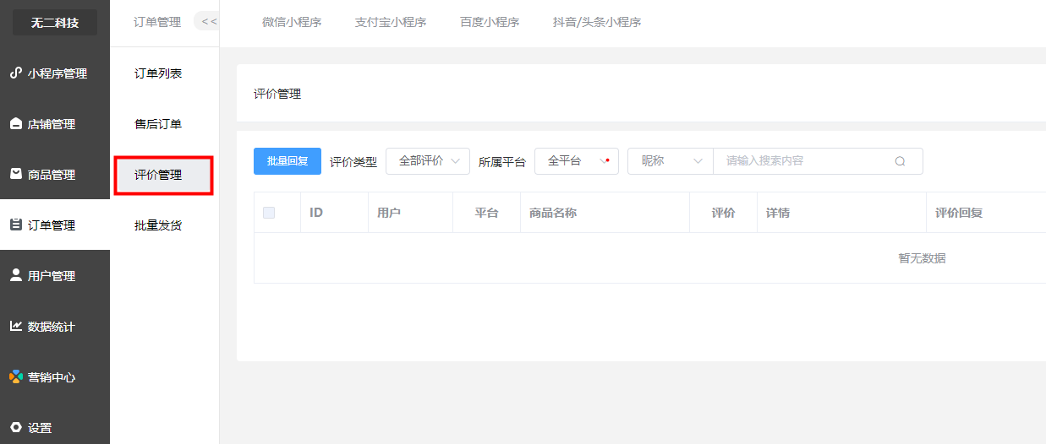Click the 所属平台 filter label
This screenshot has width=1046, height=444.
click(x=502, y=162)
